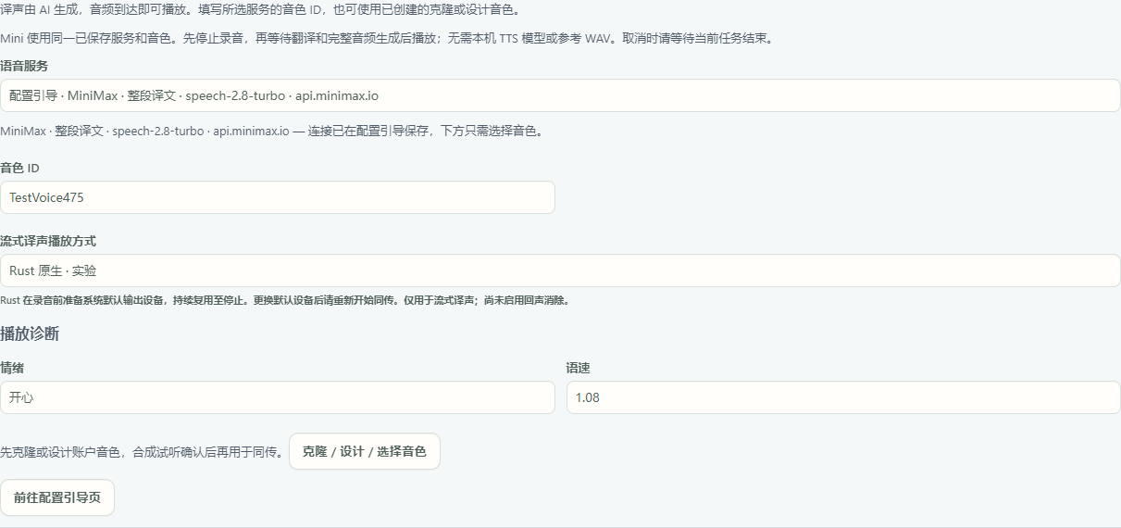This screenshot has width=1121, height=528.
Task: Click the 克隆 / 设计 / 选择音色 button
Action: click(x=365, y=451)
